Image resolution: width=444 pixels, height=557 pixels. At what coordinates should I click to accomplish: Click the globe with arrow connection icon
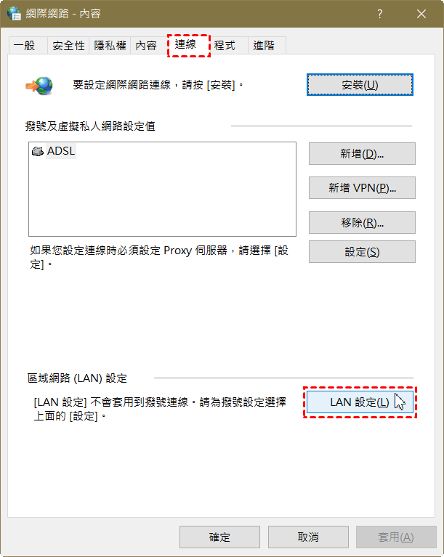(x=39, y=86)
